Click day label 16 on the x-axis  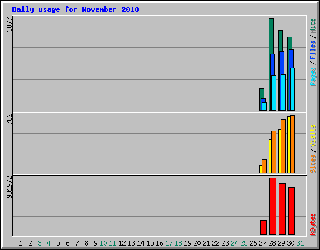point(159,243)
